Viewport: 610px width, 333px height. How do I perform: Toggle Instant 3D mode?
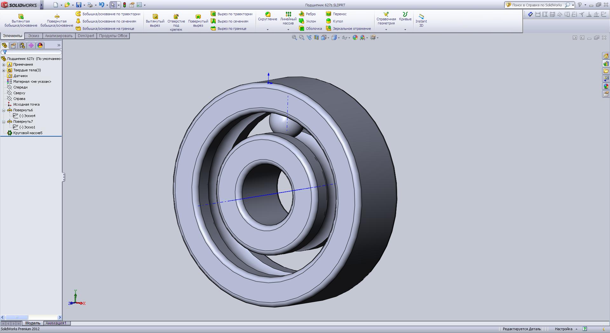[x=421, y=20]
